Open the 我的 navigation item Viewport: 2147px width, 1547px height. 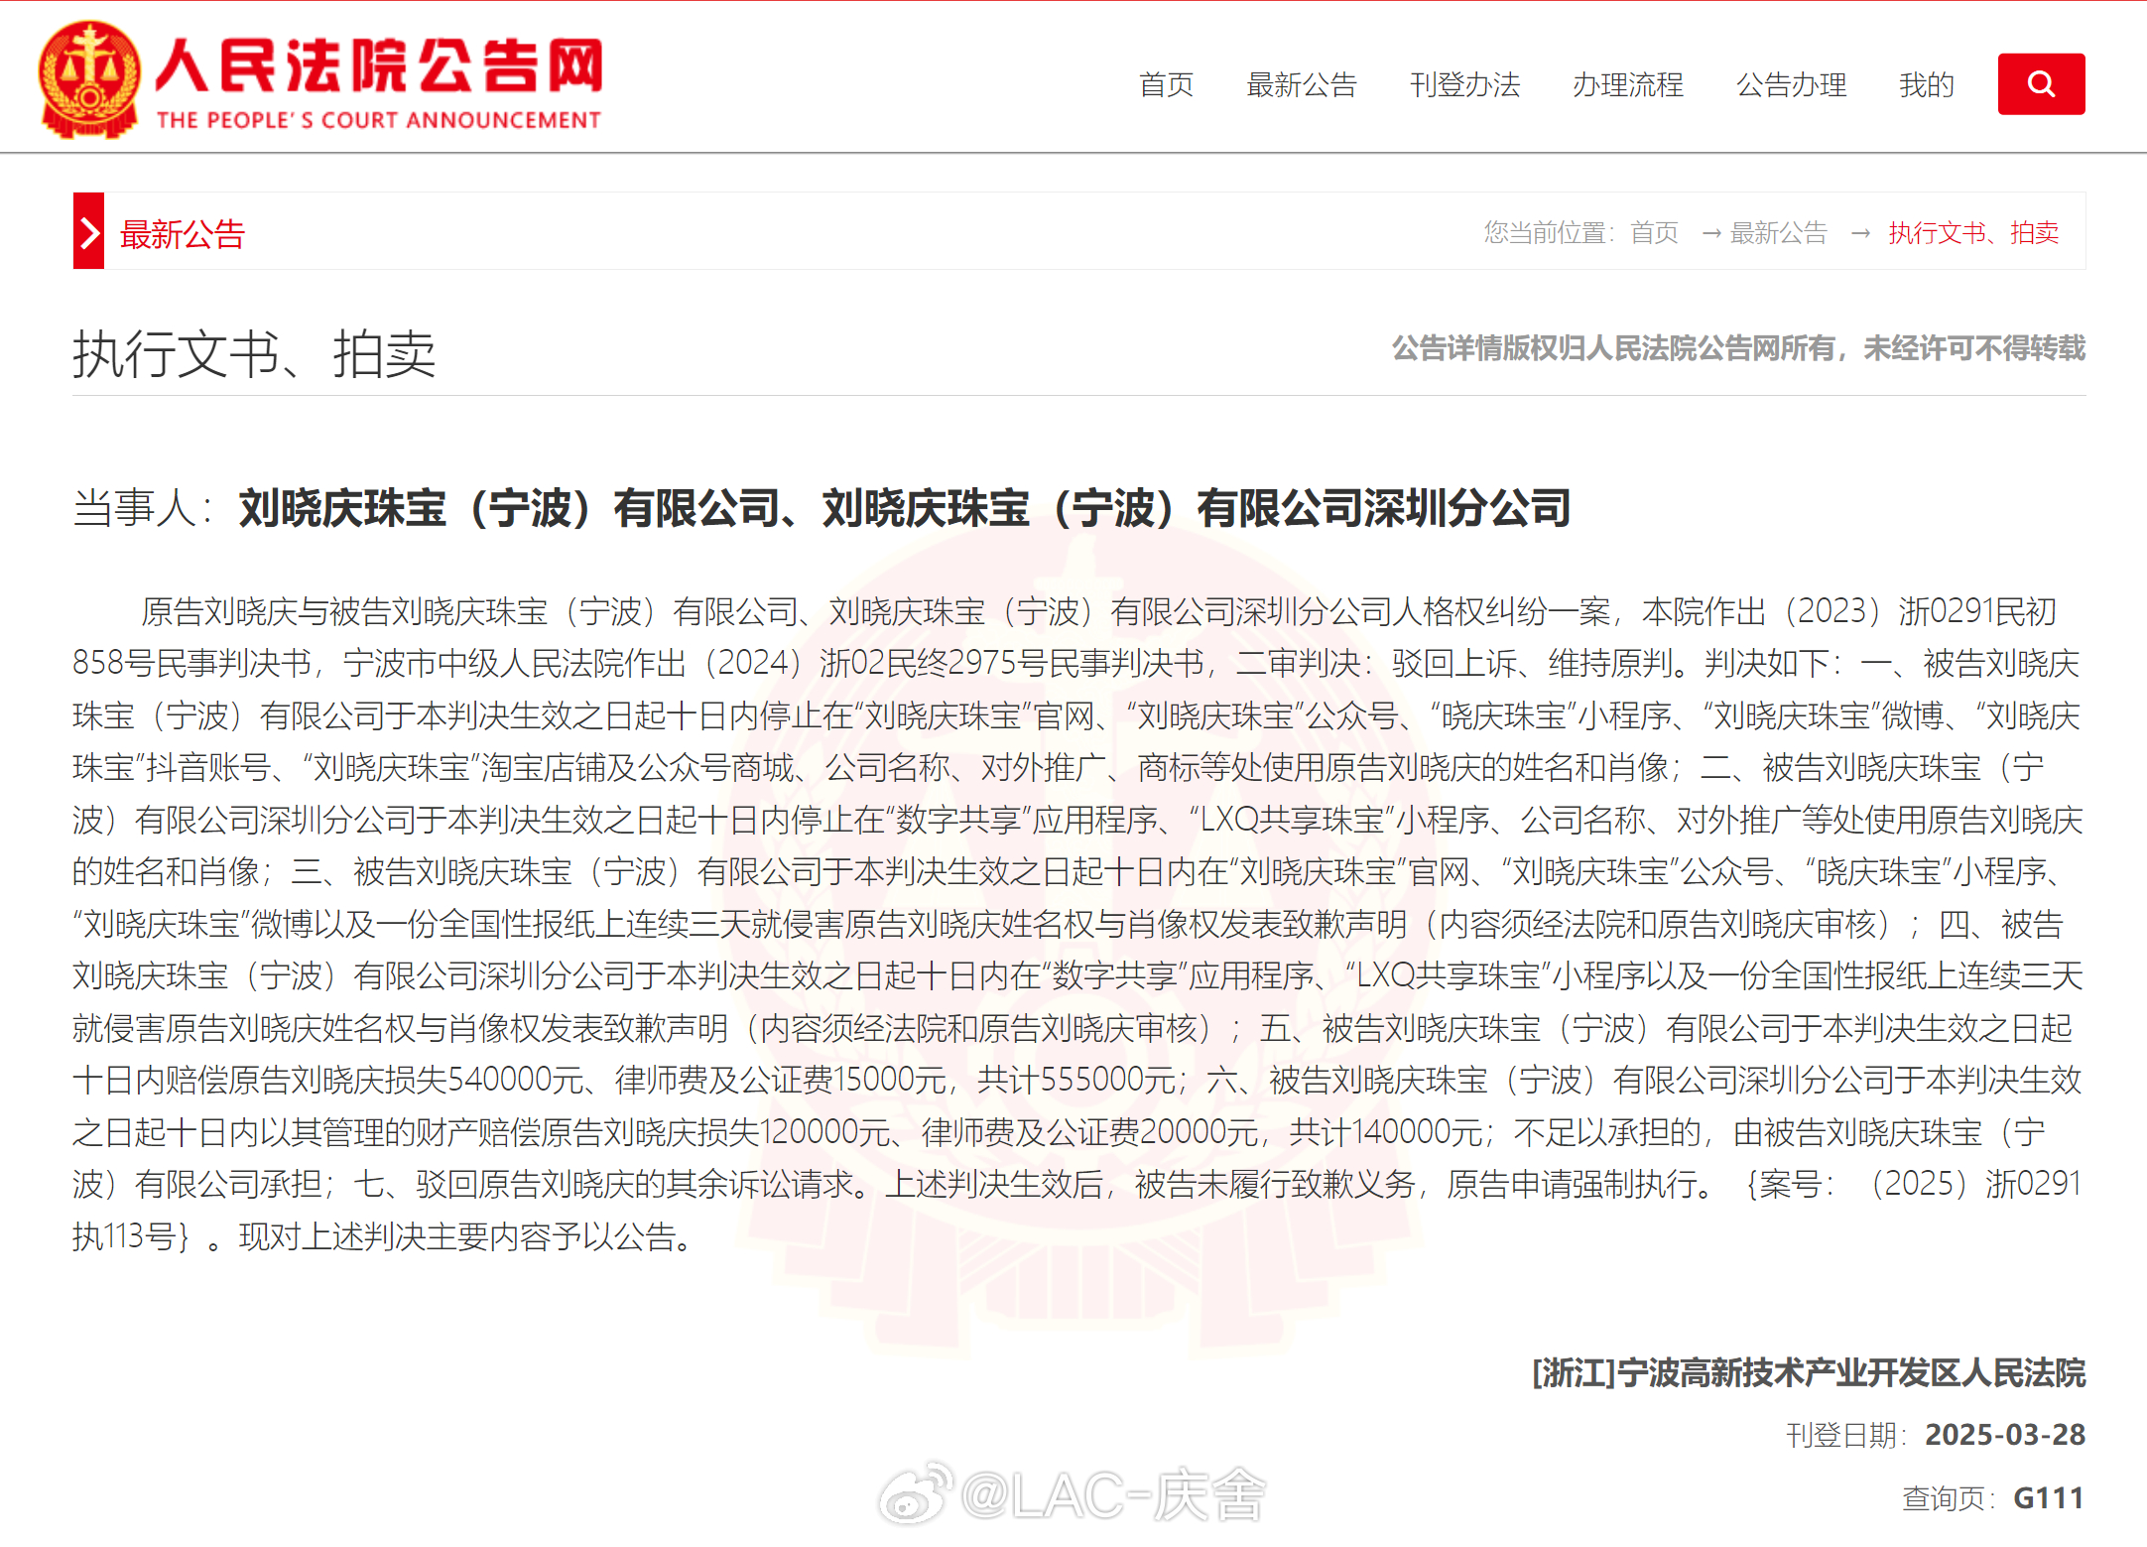point(1927,85)
